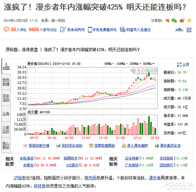Click the 市场 link in article
This screenshot has height=192, width=196.
pos(92,178)
